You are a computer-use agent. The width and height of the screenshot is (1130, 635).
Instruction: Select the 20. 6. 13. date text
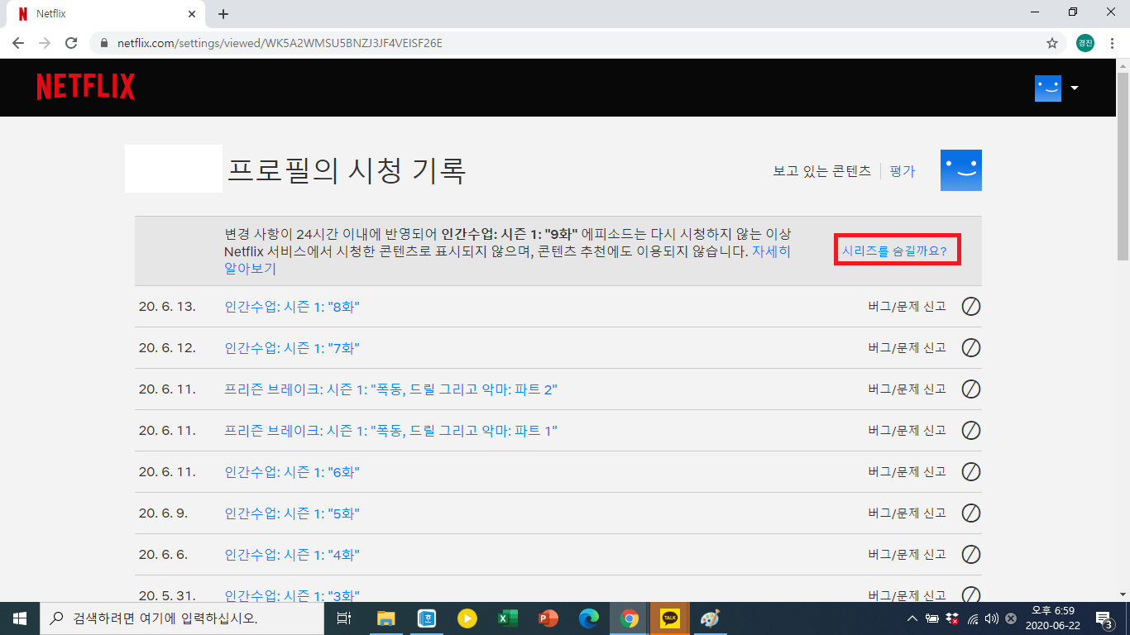pos(167,307)
